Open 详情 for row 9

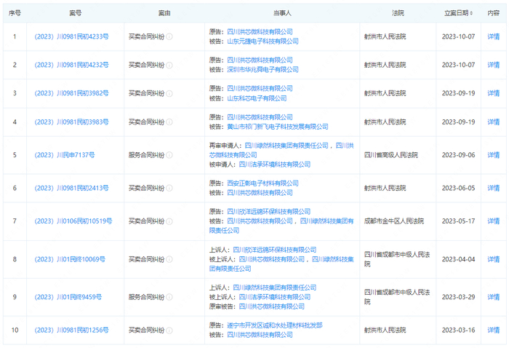494,297
